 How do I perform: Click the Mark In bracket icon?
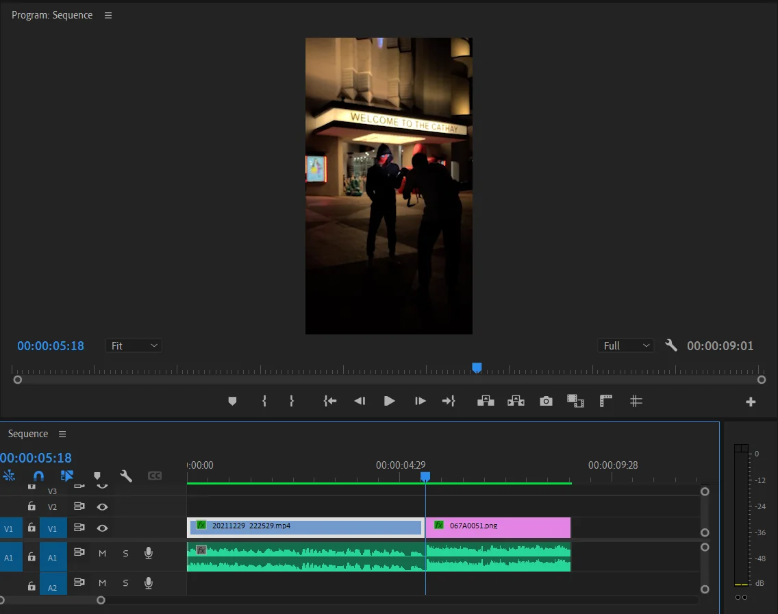click(x=264, y=402)
